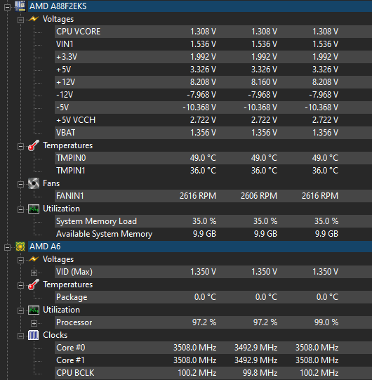This screenshot has width=372, height=380.
Task: Click the graph icon beside motherboard Utilization
Action: (34, 209)
